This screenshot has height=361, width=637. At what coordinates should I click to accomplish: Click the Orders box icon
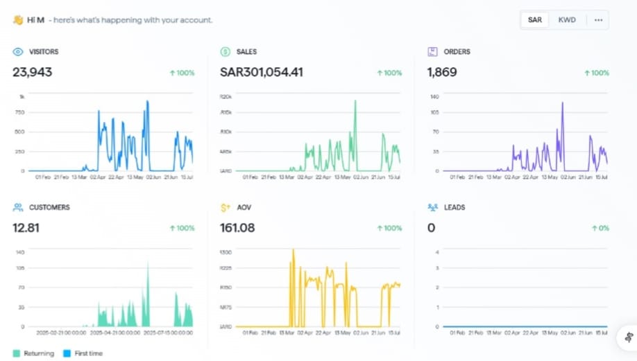[x=432, y=52]
